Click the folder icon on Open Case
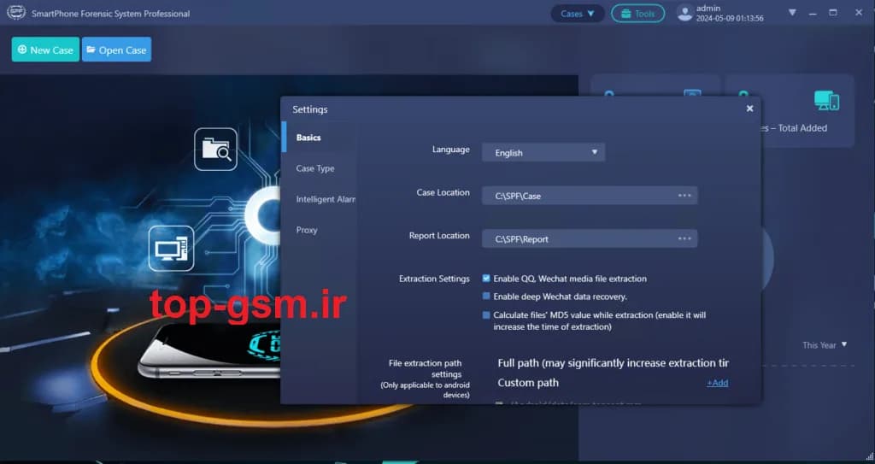The height and width of the screenshot is (464, 875). click(91, 50)
